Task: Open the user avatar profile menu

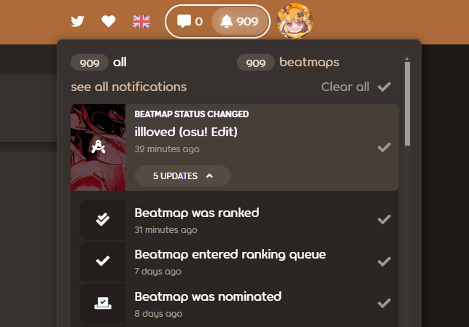Action: point(295,21)
